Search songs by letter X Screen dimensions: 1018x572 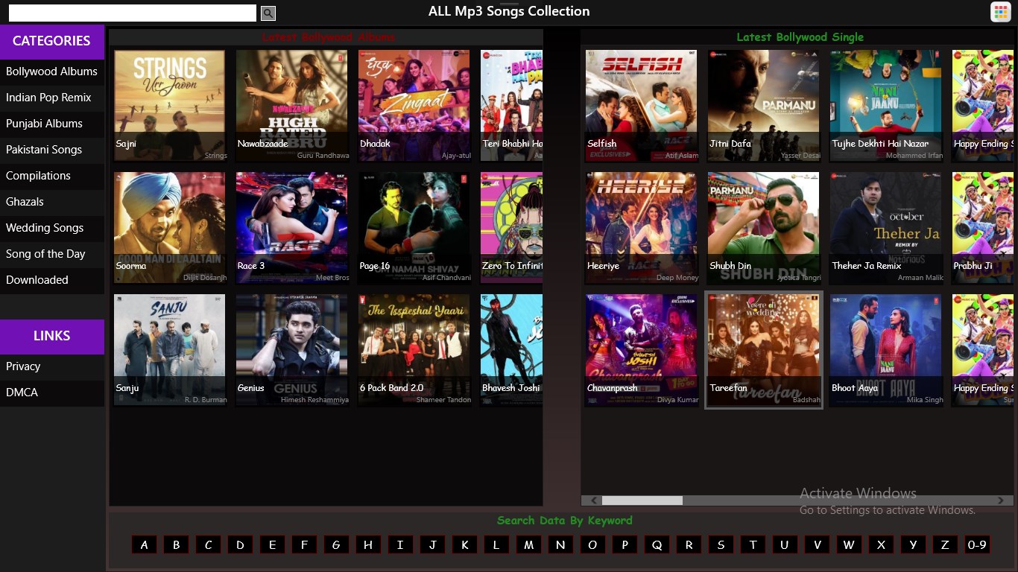(881, 545)
